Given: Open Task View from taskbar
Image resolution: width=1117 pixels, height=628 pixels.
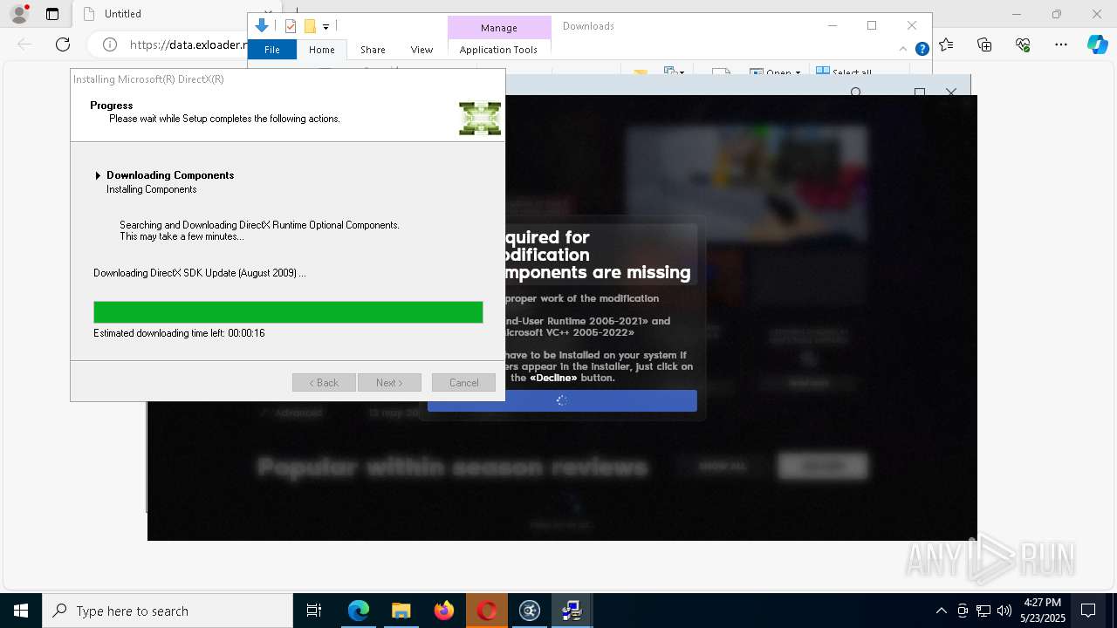Looking at the screenshot, I should pos(314,611).
